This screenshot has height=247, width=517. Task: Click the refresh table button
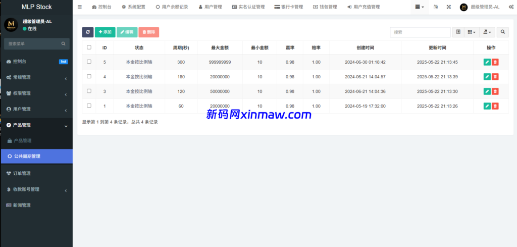(x=88, y=32)
